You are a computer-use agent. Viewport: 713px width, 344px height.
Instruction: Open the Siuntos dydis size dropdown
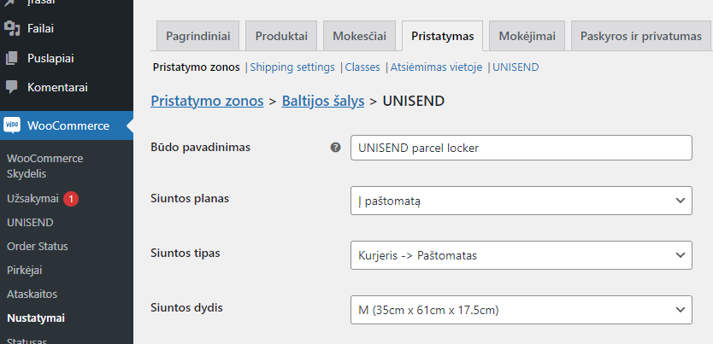click(x=521, y=310)
